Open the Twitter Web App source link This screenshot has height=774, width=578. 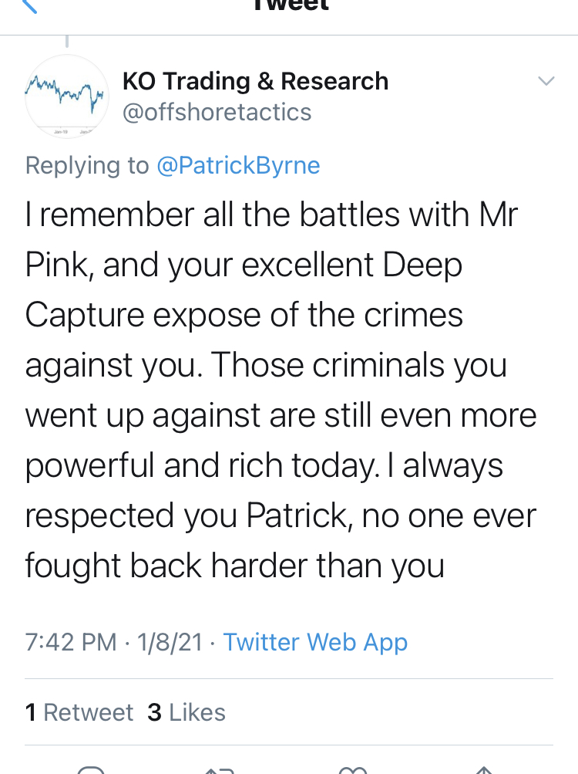click(x=315, y=642)
